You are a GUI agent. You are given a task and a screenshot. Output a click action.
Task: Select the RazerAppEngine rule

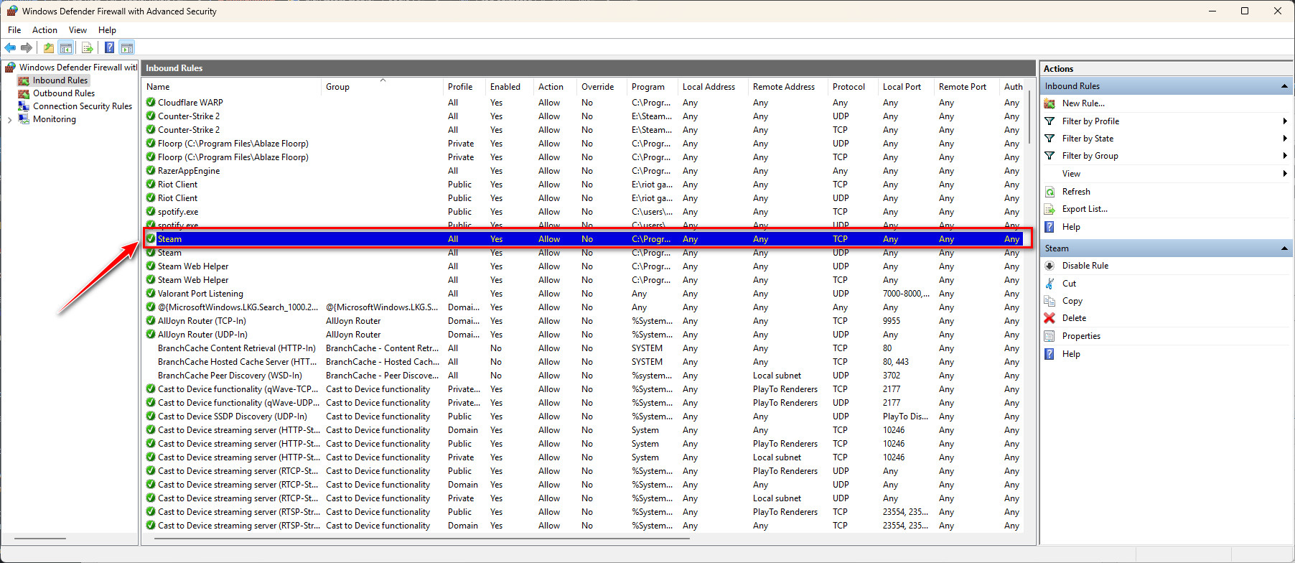coord(189,171)
